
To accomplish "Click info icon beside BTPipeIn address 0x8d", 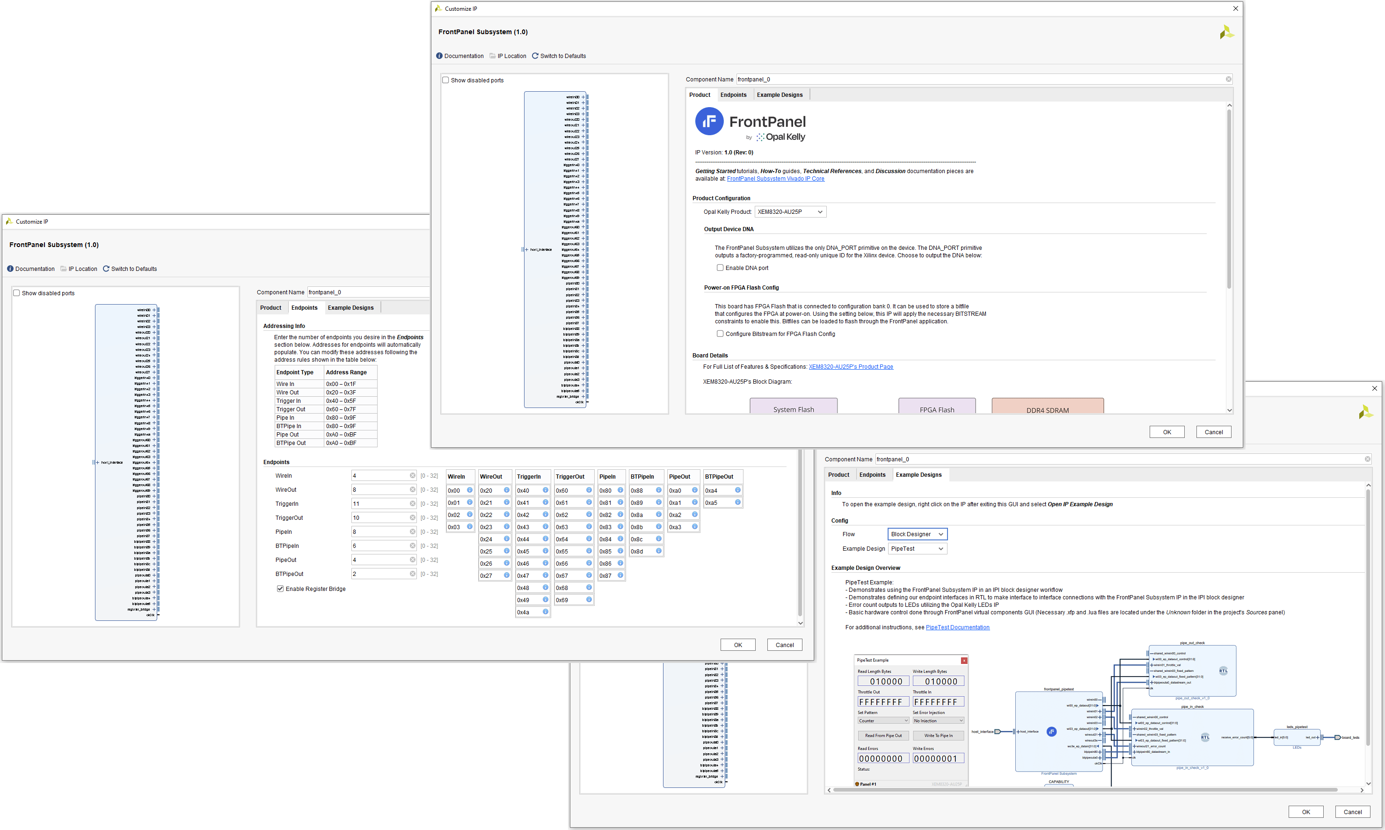I will [x=659, y=551].
